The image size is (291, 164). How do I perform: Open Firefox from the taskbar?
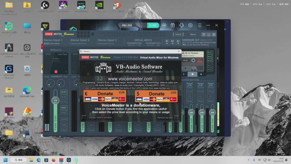(53, 160)
